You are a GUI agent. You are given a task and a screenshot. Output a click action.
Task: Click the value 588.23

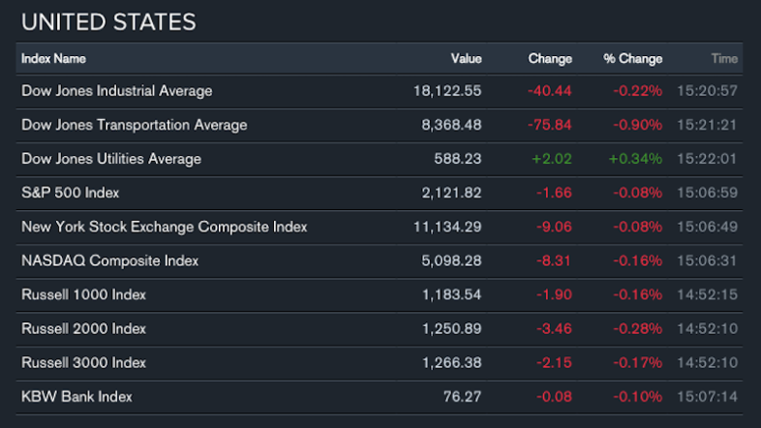coord(458,159)
